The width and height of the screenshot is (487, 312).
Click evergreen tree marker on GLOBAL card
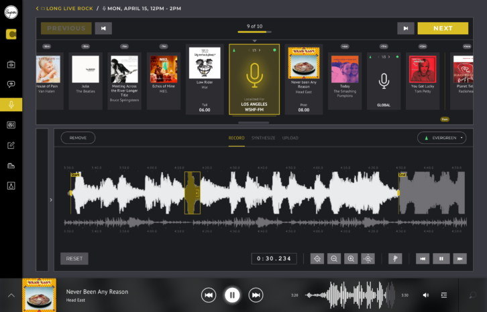370,57
